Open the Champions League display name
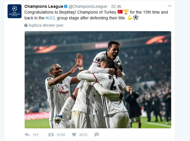The image size is (190, 141). click(x=44, y=6)
